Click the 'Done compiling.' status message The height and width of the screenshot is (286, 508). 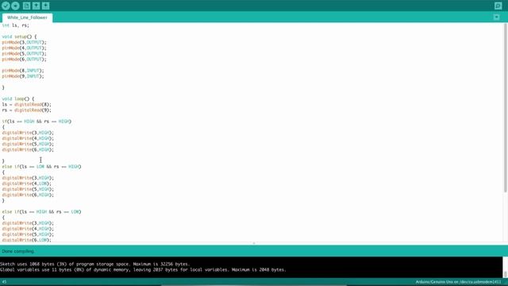pyautogui.click(x=18, y=251)
